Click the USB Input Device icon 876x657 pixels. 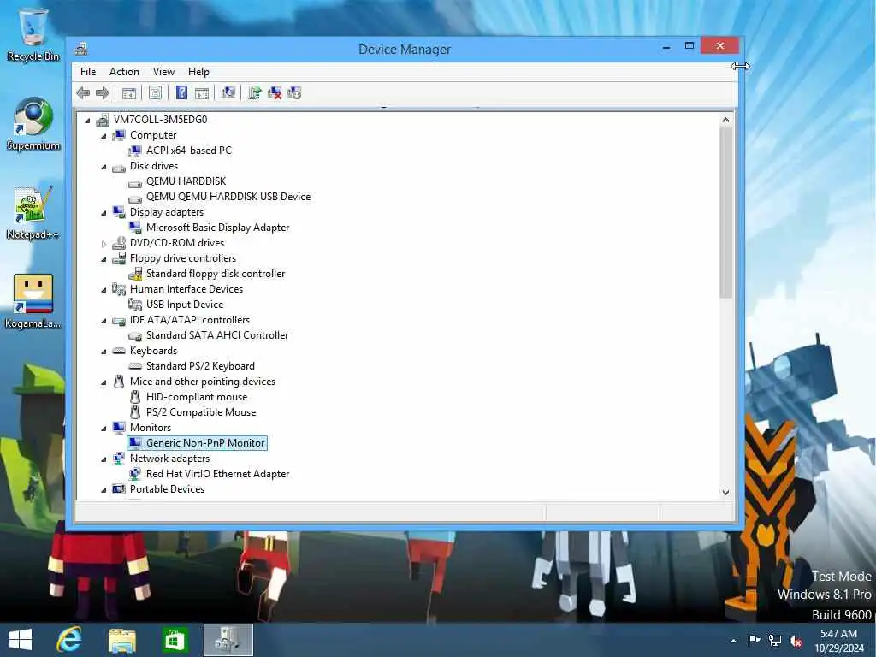[x=134, y=305]
